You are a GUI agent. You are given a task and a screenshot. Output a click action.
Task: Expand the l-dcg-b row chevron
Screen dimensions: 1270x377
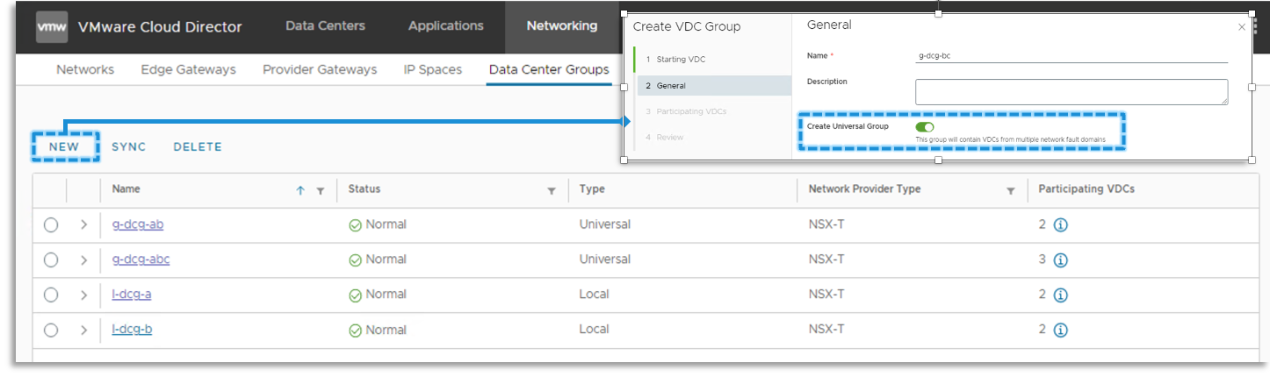pyautogui.click(x=84, y=331)
